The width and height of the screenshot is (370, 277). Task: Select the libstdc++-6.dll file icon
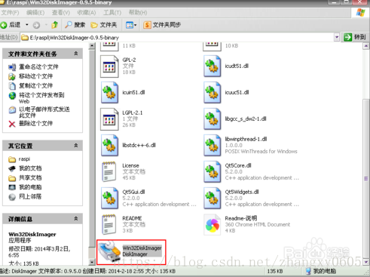point(110,146)
